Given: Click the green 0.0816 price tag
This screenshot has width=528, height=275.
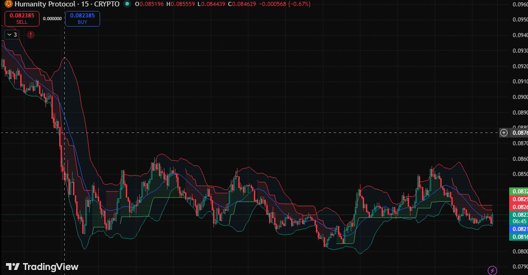Looking at the screenshot, I should (x=518, y=236).
